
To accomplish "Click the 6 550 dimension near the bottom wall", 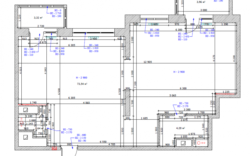I will [103, 142].
